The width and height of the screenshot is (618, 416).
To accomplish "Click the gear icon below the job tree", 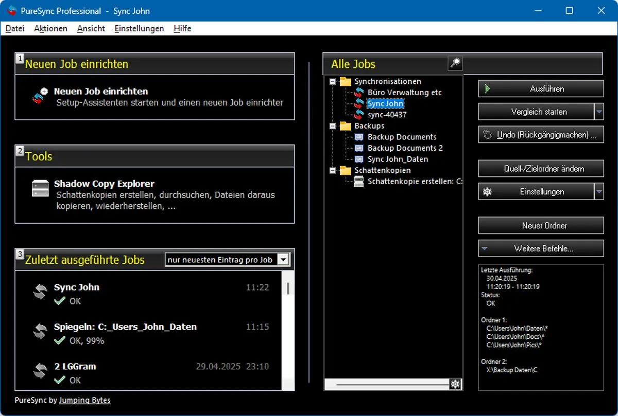I will pos(455,384).
